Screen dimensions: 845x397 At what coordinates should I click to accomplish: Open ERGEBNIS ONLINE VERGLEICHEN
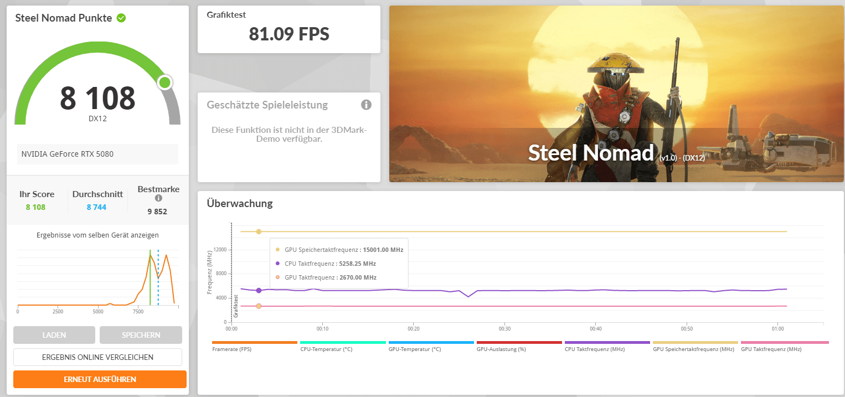[97, 357]
